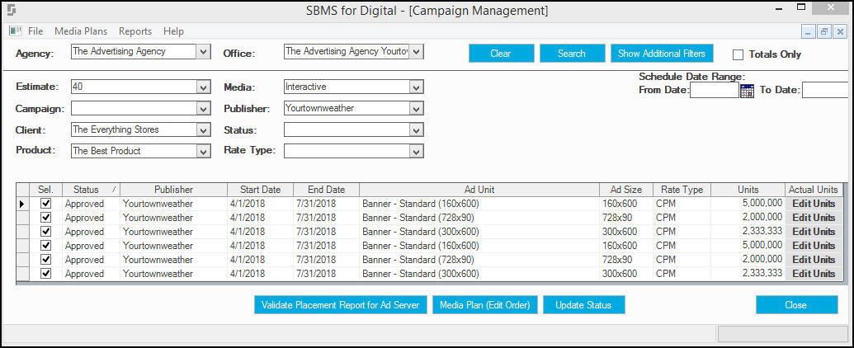Select the first row's arrow marker

(x=22, y=204)
